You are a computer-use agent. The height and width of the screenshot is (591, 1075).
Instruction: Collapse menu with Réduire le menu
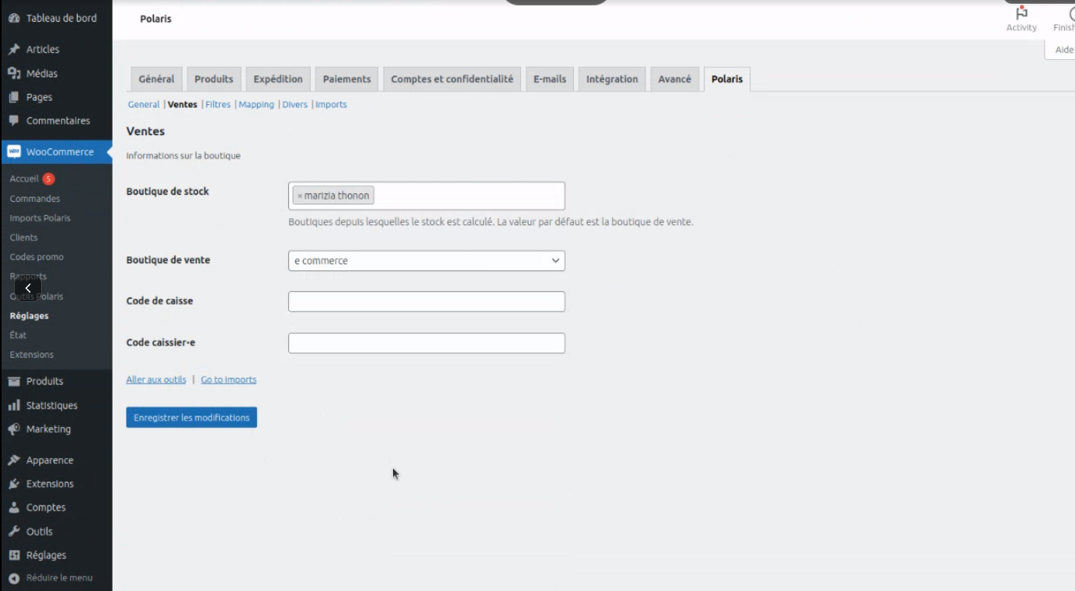point(50,578)
